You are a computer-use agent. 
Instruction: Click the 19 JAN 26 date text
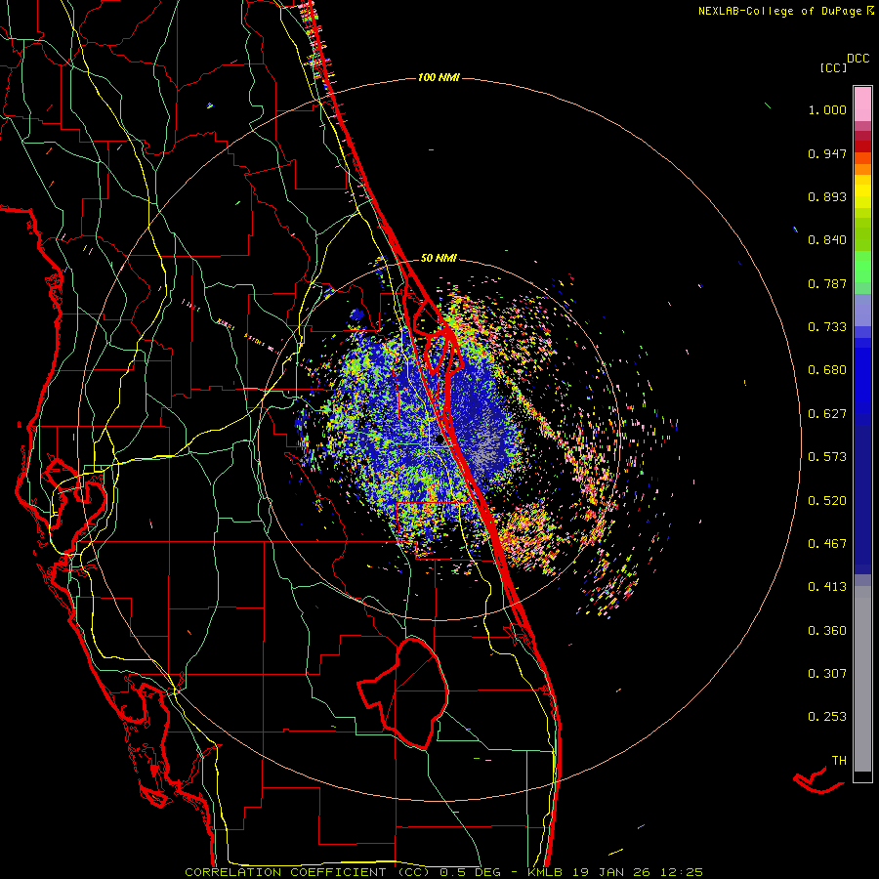pyautogui.click(x=610, y=872)
